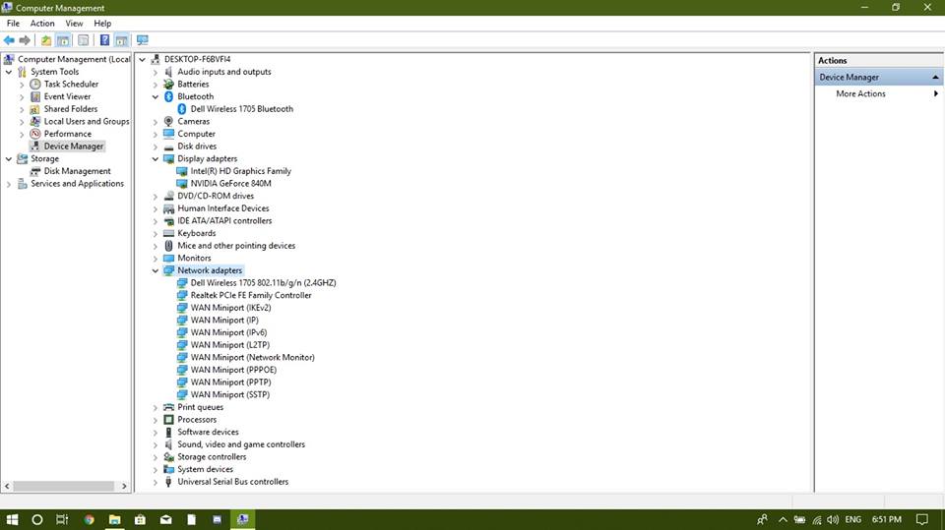Click left pane scroll left arrow
Screen dimensions: 945x530
[7, 486]
